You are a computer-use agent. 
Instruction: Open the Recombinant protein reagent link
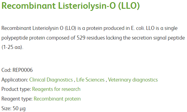(57, 99)
